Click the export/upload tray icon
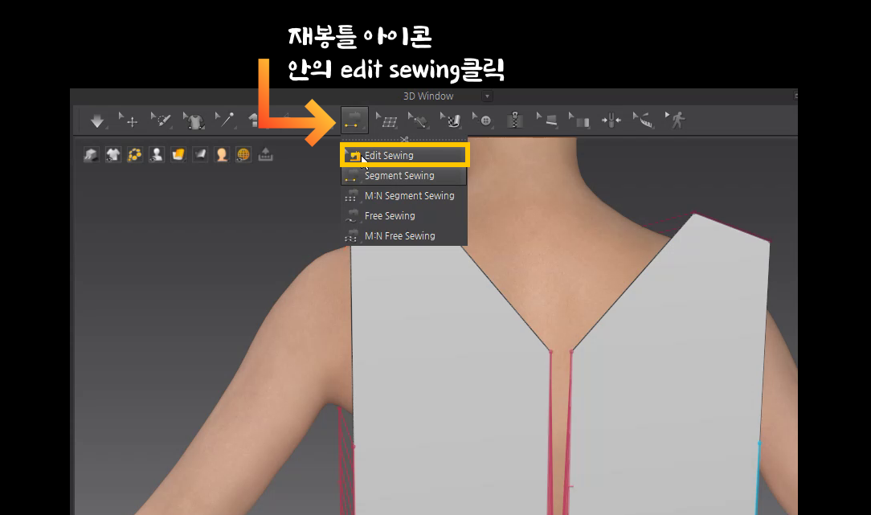871x515 pixels. pos(265,154)
